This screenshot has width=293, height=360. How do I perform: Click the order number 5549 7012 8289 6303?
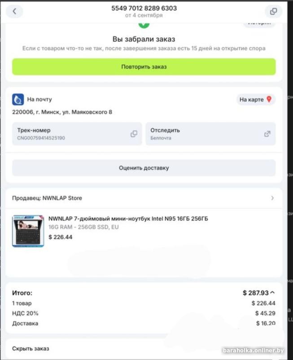144,8
